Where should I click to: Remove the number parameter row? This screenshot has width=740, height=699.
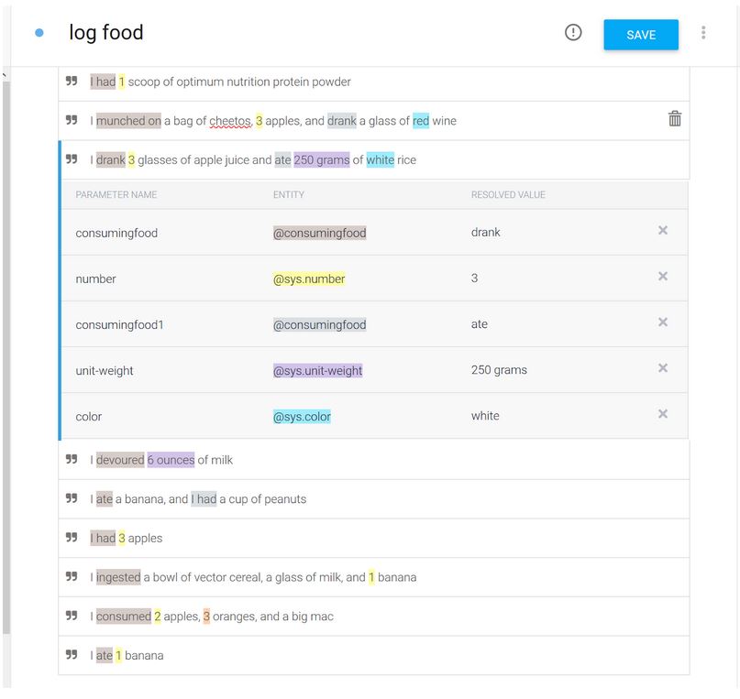coord(662,277)
